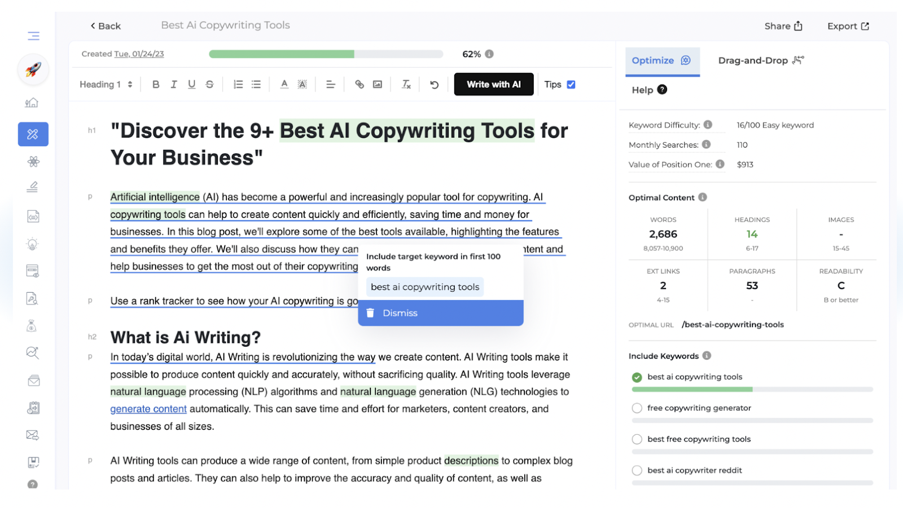Click the Keyword Difficulty info icon

coord(708,125)
